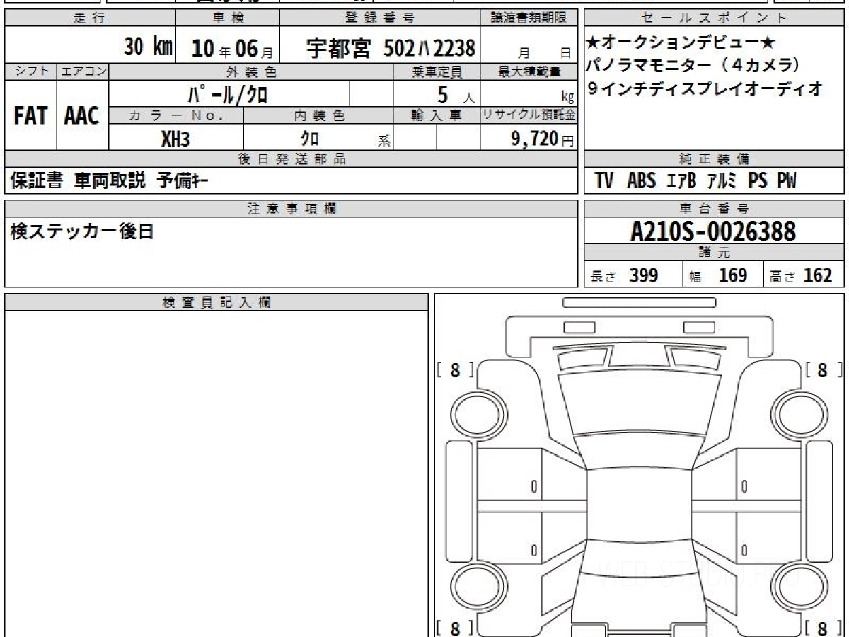Click the 保証書 車両取説 予備キー parts text
This screenshot has width=849, height=637.
(x=109, y=180)
